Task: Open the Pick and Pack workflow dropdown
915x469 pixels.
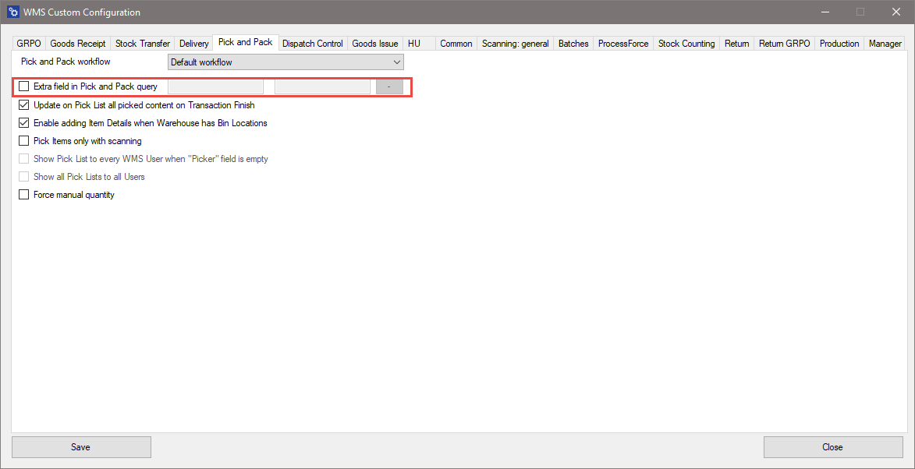Action: 285,62
